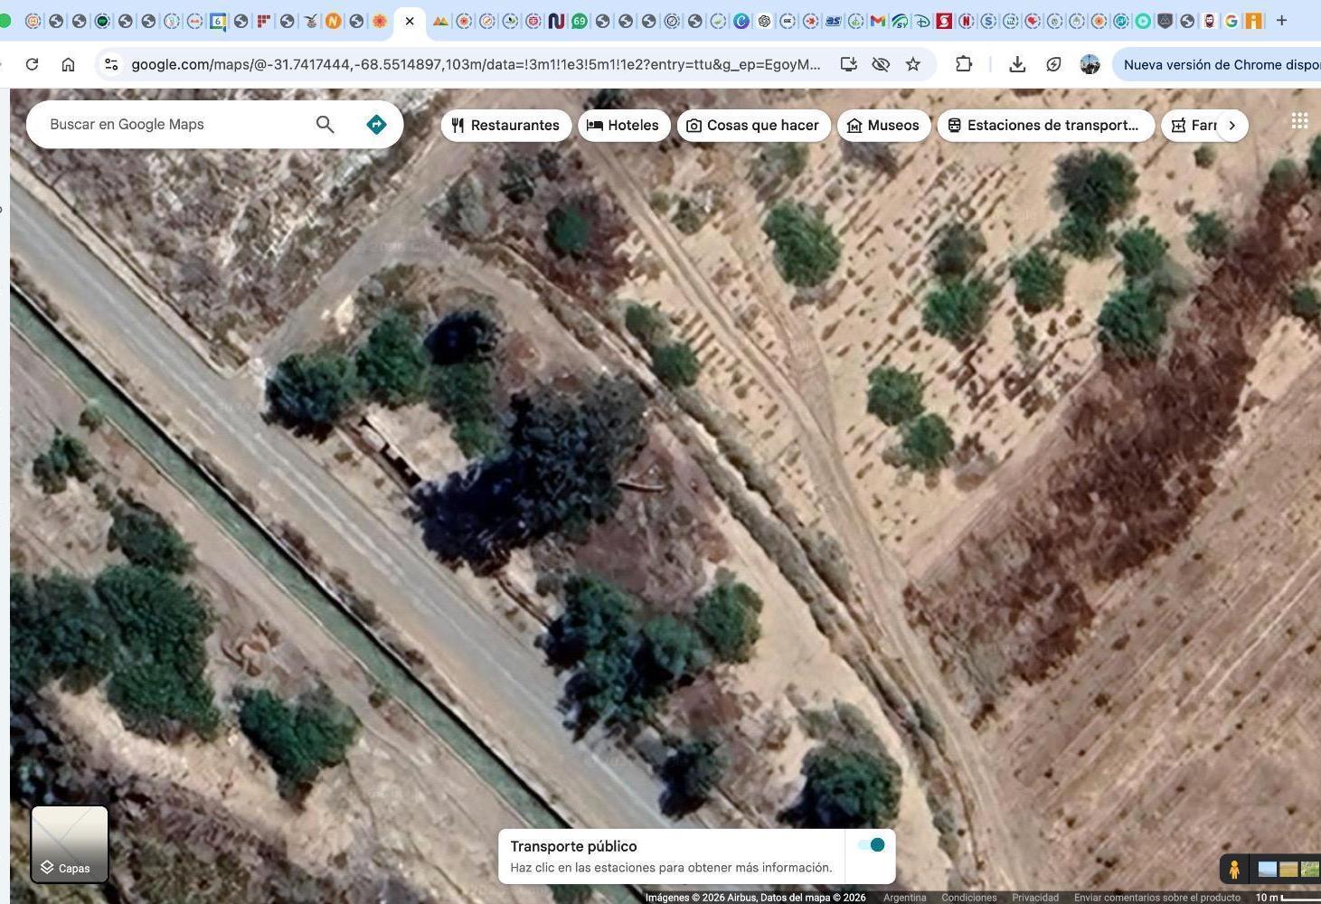The width and height of the screenshot is (1321, 904).
Task: Open the Chrome extensions puzzle menu
Action: point(964,64)
